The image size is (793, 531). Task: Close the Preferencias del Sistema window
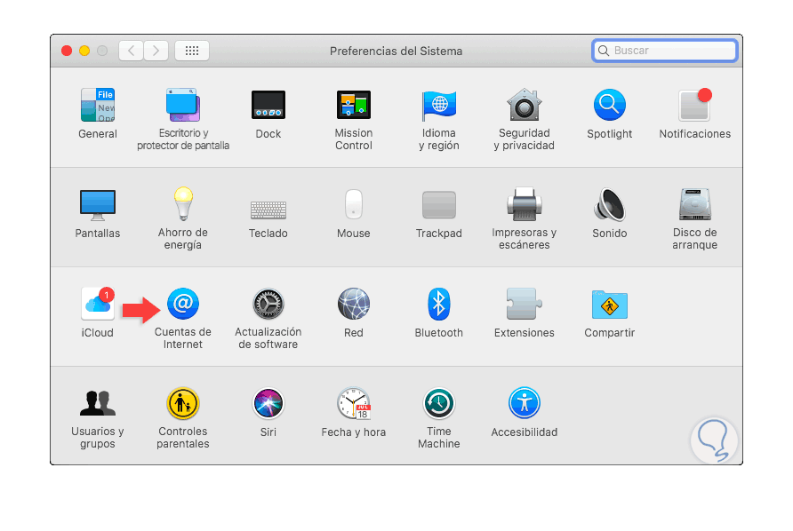(67, 51)
